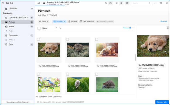Click the Recover all button
Viewport: 170px width, 105px height.
point(162,102)
